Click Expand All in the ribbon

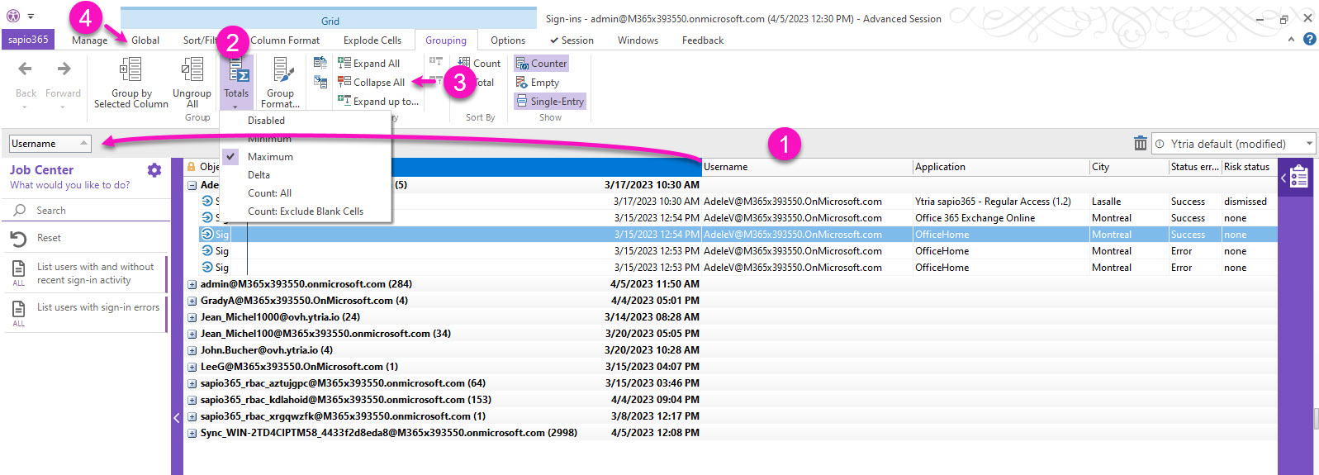tap(368, 63)
